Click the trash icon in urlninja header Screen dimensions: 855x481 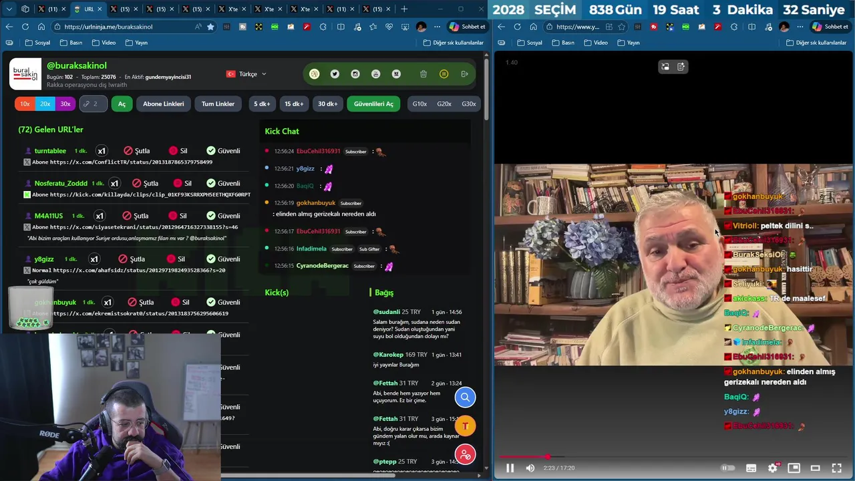423,74
